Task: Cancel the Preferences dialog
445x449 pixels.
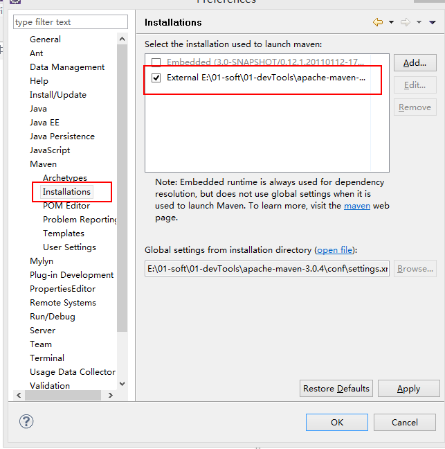Action: (x=404, y=422)
